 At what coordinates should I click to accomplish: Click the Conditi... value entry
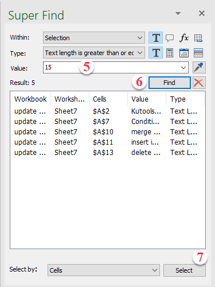(x=145, y=122)
